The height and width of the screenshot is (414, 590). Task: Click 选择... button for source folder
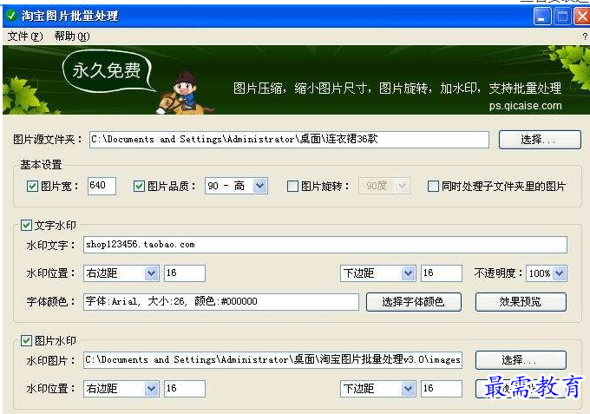[x=540, y=140]
